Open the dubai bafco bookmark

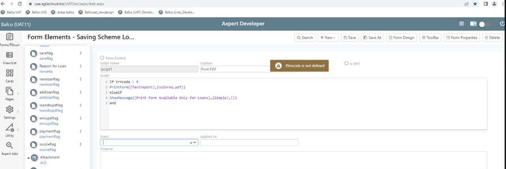pyautogui.click(x=63, y=12)
